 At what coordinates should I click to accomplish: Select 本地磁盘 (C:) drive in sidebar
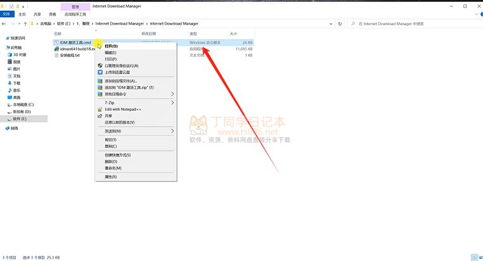21,105
